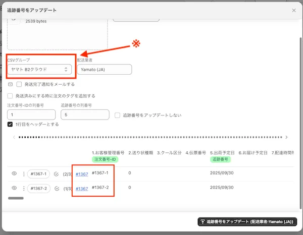303x235 pixels.
Task: Open the CSVグループ dropdown
Action: (39, 70)
